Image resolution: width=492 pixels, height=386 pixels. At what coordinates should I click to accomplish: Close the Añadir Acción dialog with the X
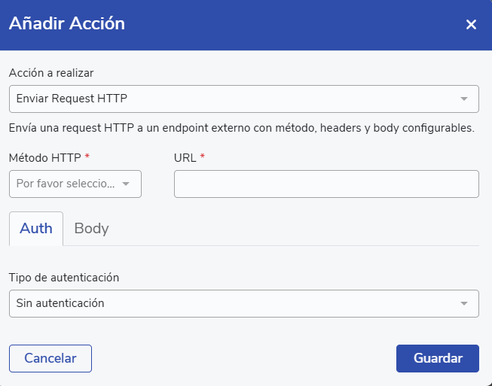471,25
